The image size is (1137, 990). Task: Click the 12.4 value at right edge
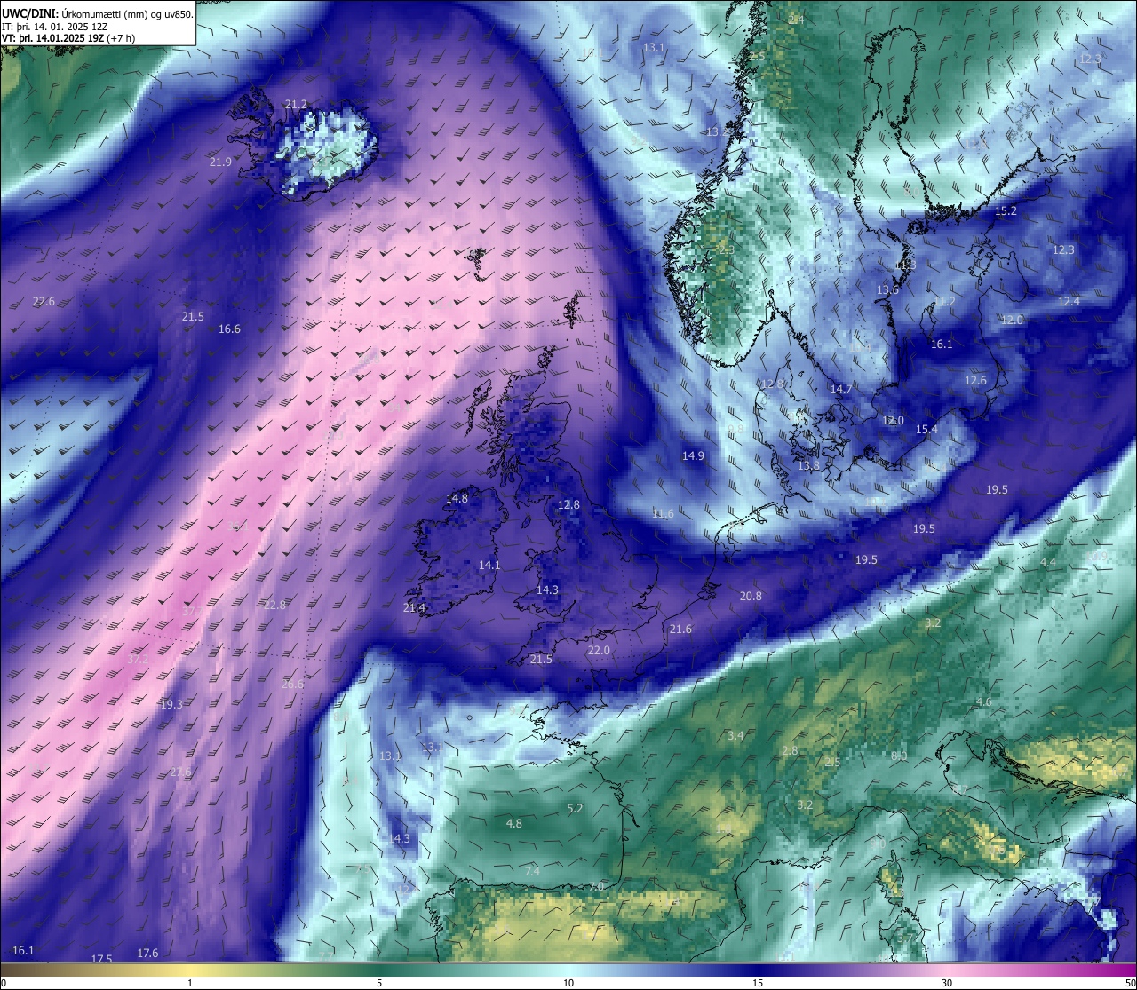click(x=1069, y=302)
